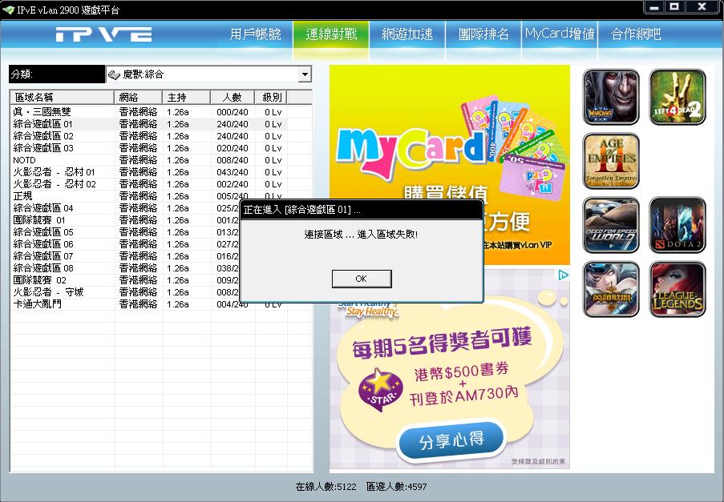The image size is (724, 502).
Task: Sort by the 主持 column header
Action: 187,97
